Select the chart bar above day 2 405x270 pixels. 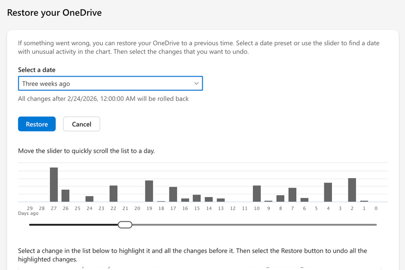(352, 190)
